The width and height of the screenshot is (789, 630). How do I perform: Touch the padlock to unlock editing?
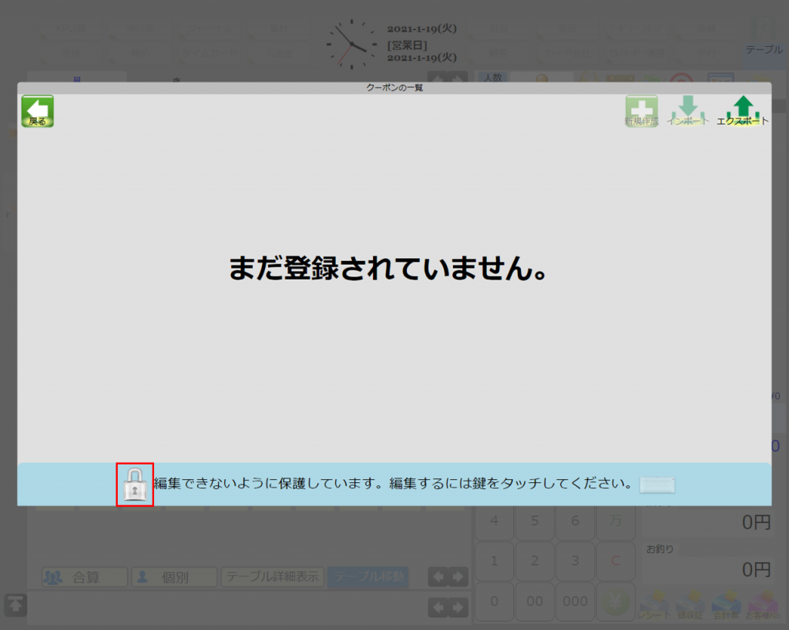coord(135,485)
